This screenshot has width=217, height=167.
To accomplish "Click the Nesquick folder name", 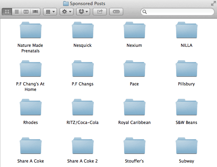I will [82, 45].
